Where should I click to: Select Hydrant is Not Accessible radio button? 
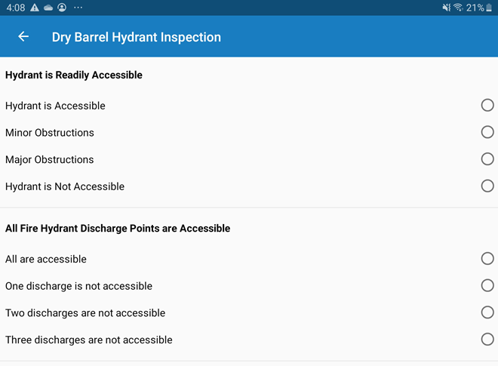[487, 186]
